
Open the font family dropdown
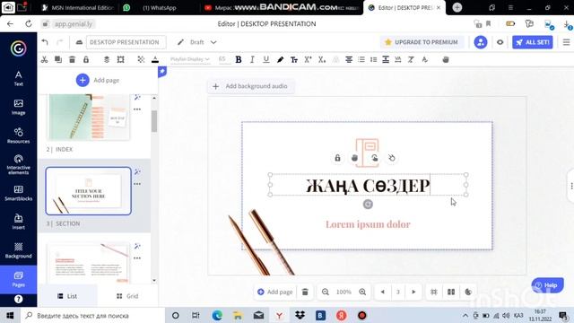pyautogui.click(x=189, y=59)
